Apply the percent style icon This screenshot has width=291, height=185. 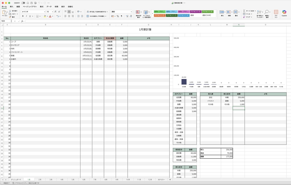click(118, 16)
